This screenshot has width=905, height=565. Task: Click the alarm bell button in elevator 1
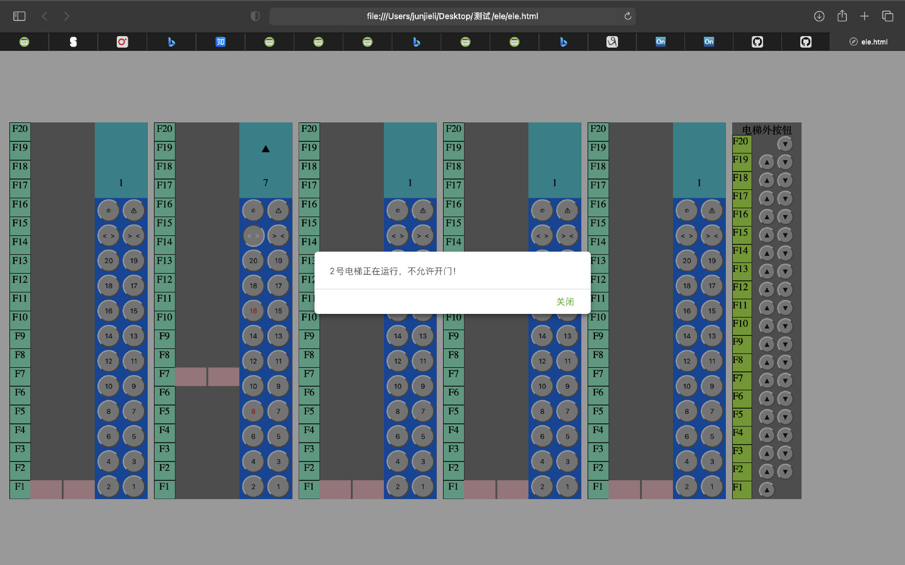point(134,210)
